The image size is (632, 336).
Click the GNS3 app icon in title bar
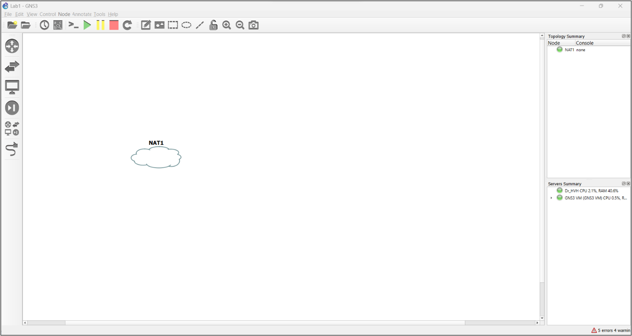coord(5,6)
